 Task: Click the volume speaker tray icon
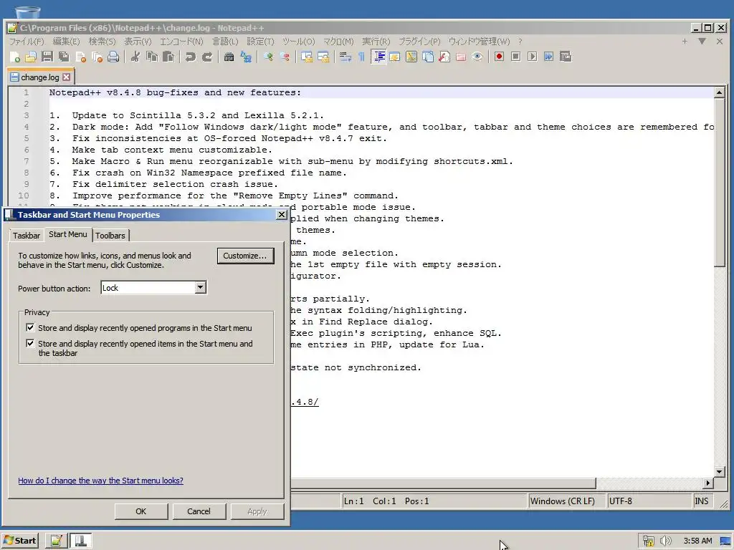pos(665,541)
